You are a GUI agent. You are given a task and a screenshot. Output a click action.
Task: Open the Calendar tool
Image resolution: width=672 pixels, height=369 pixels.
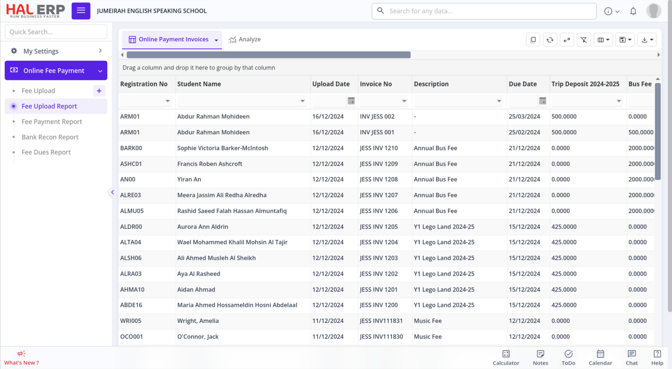point(600,358)
